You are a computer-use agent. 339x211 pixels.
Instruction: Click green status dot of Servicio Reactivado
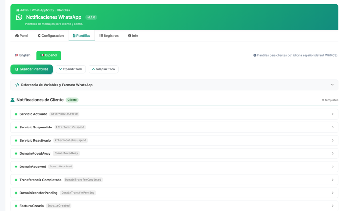click(x=16, y=141)
